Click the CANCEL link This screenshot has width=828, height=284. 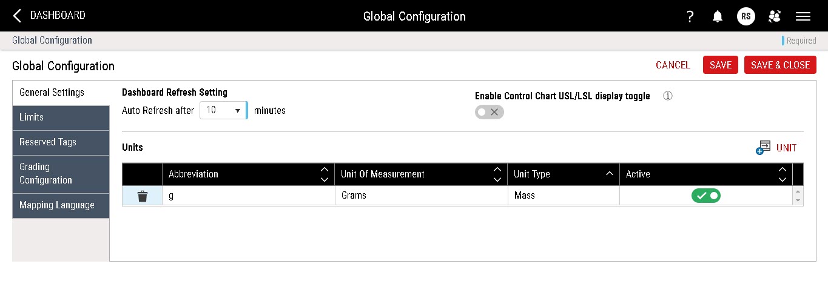tap(673, 65)
